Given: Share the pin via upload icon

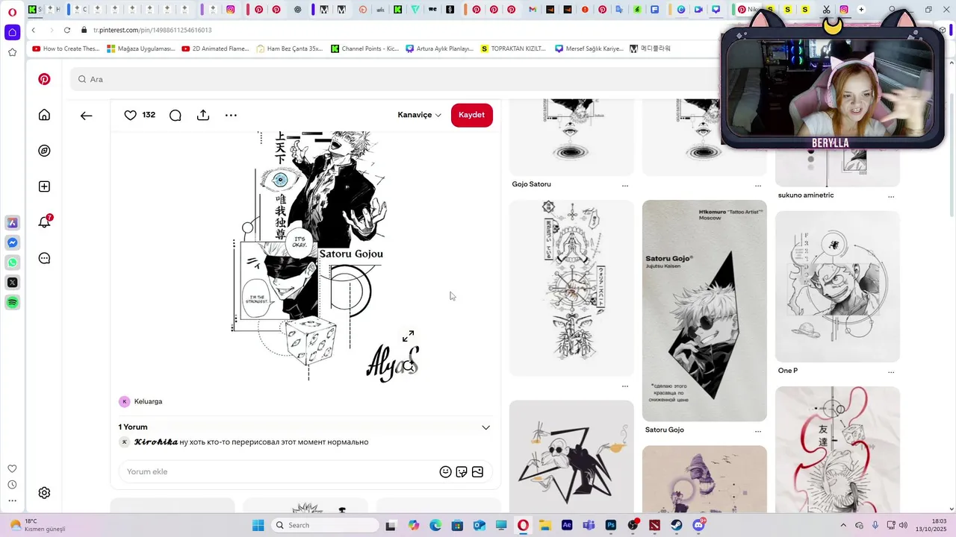Looking at the screenshot, I should click(203, 115).
